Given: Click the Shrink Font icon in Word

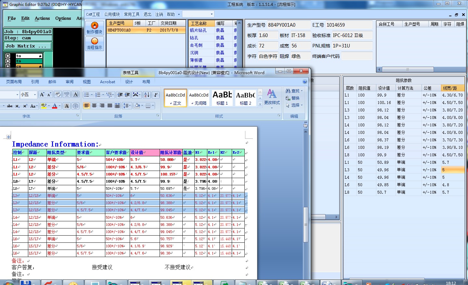Looking at the screenshot, I should point(49,95).
